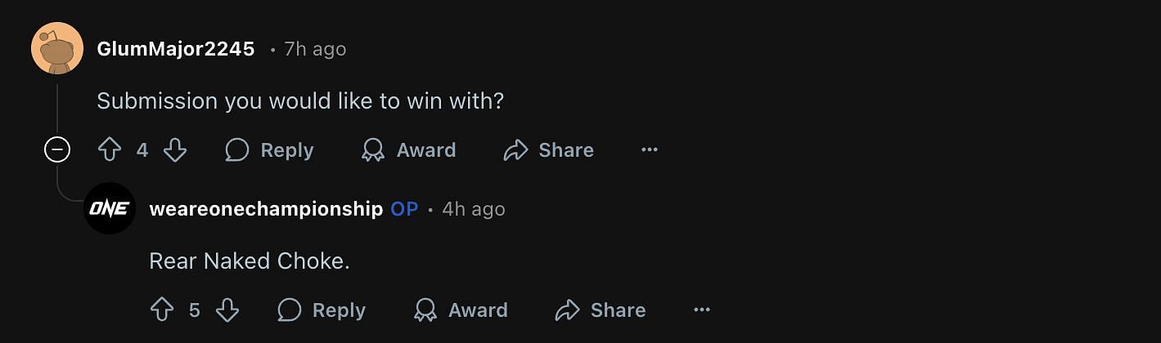Open more options for GlumMajor2245's comment

tap(650, 150)
